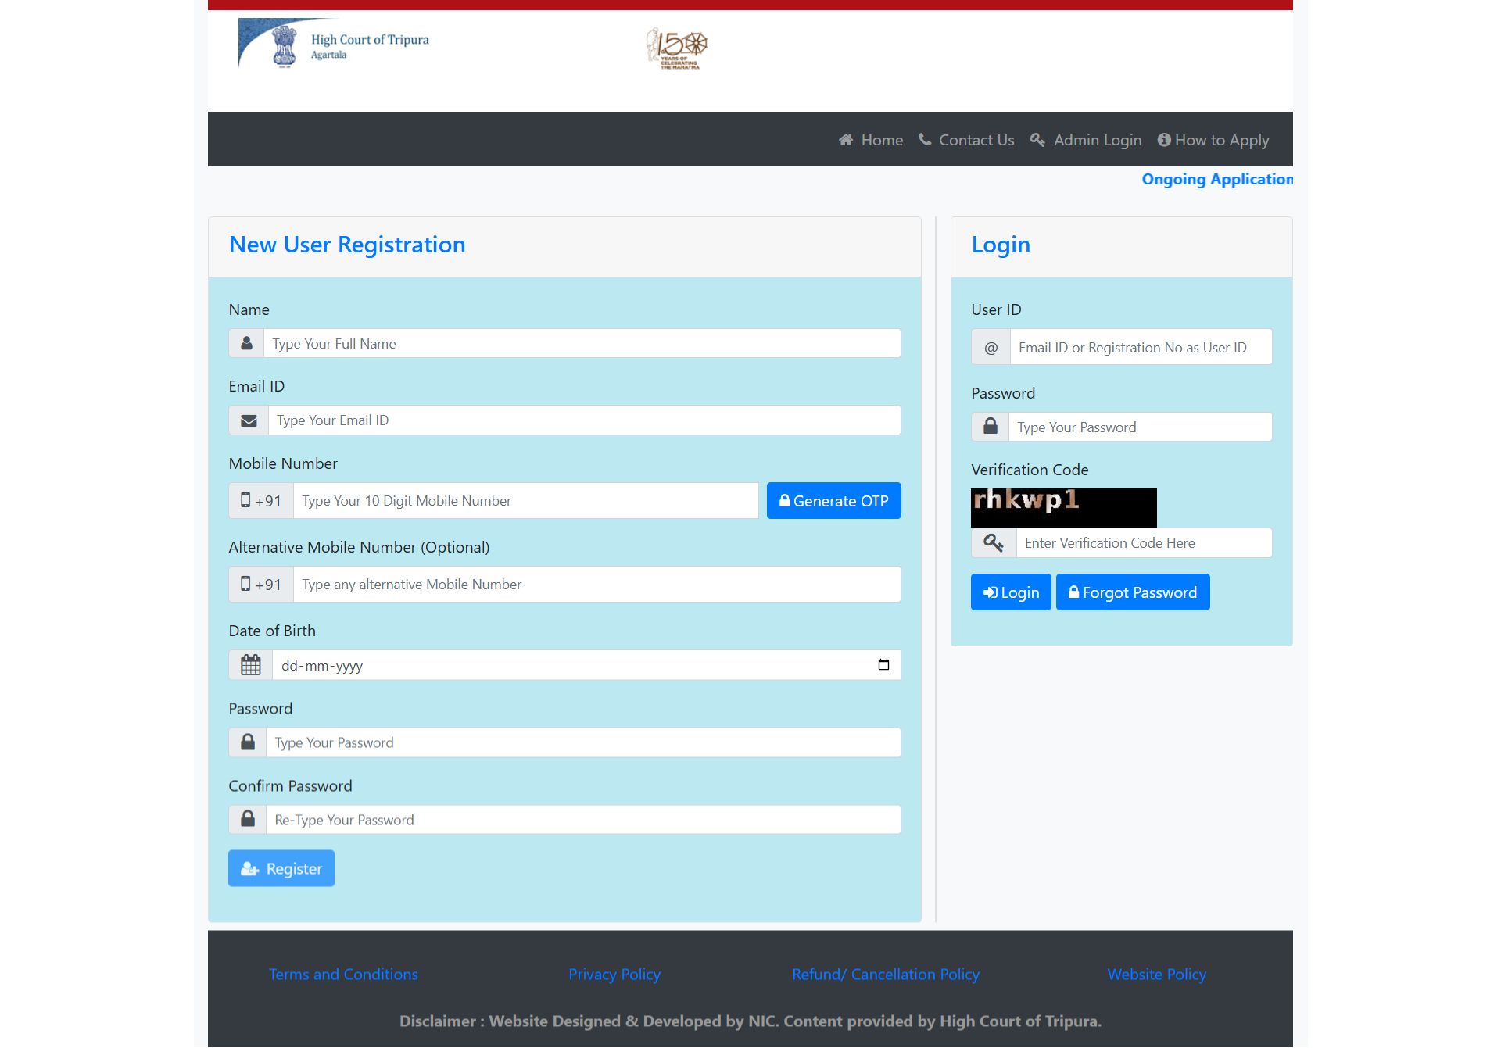Viewport: 1501px width, 1048px height.
Task: Focus the Type Your Full Name field
Action: click(x=582, y=344)
